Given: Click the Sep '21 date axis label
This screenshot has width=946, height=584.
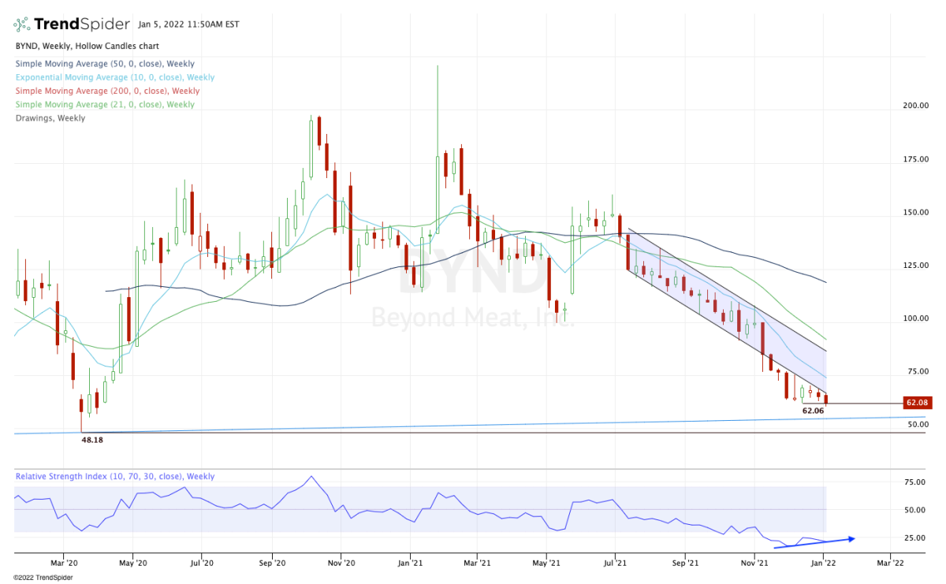Looking at the screenshot, I should pyautogui.click(x=686, y=564).
